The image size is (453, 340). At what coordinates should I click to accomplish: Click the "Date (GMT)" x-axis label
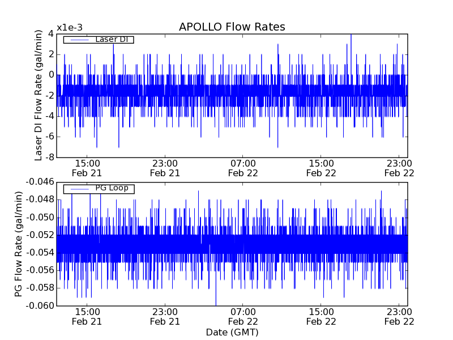click(x=232, y=332)
